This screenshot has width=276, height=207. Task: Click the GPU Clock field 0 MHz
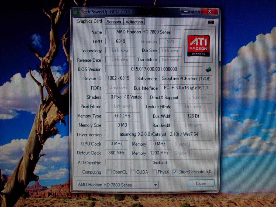click(x=116, y=144)
